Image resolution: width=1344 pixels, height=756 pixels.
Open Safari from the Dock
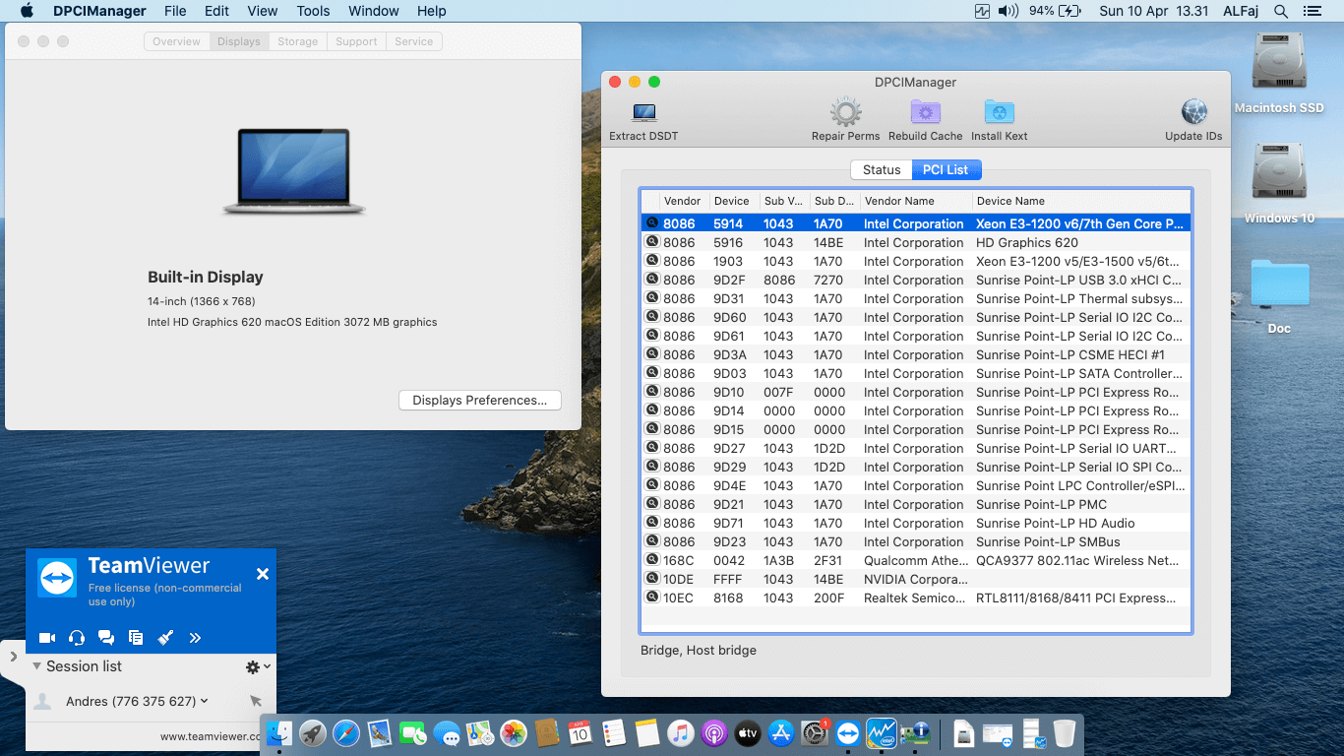pos(346,733)
